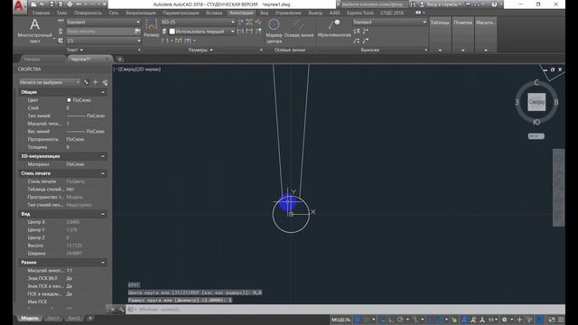Image resolution: width=578 pixels, height=325 pixels.
Task: Click the find text folder icon in Text panel
Action: [137, 32]
